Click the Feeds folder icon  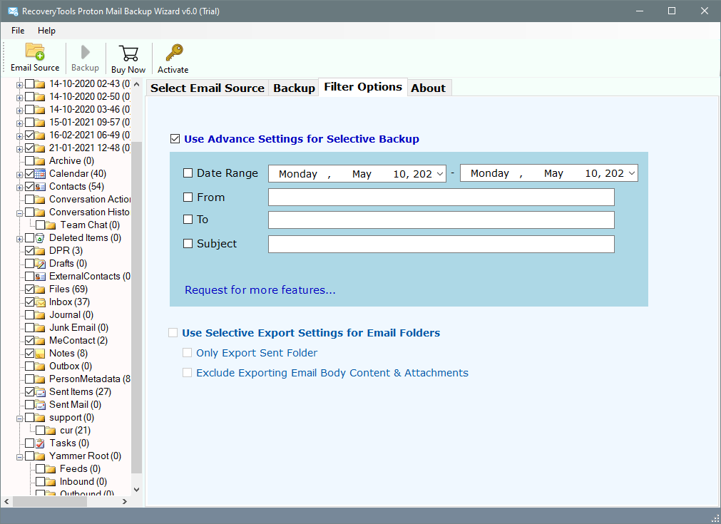point(51,469)
